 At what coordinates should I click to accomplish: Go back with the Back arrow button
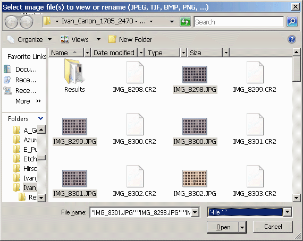pos(11,22)
